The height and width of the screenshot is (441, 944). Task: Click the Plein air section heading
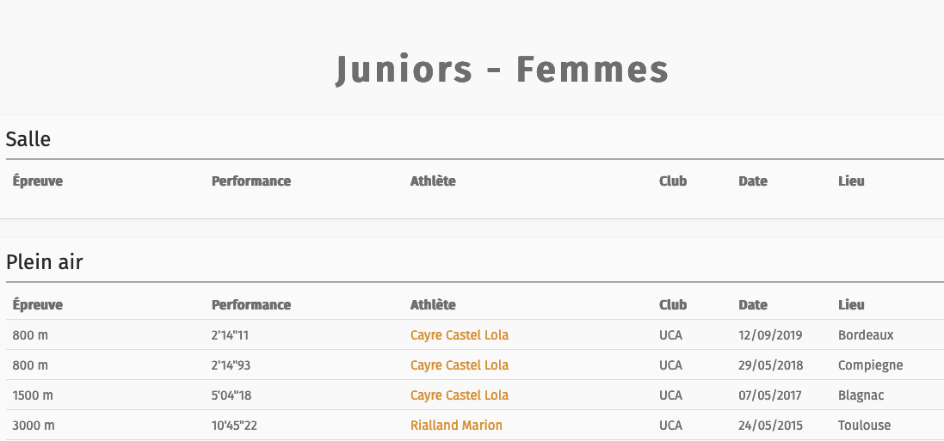click(x=45, y=262)
